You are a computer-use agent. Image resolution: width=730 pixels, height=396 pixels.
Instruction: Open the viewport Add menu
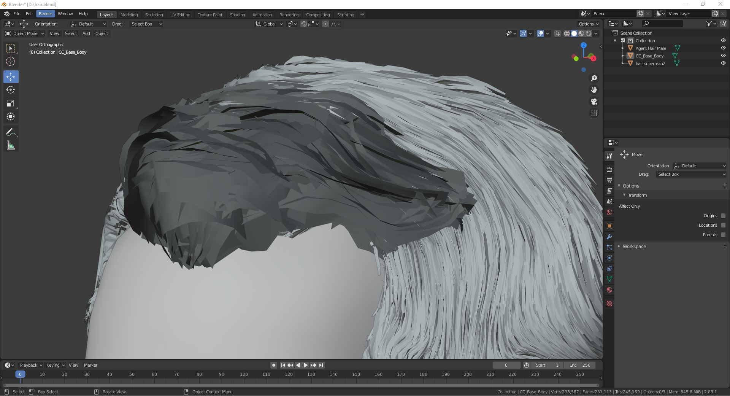[86, 33]
